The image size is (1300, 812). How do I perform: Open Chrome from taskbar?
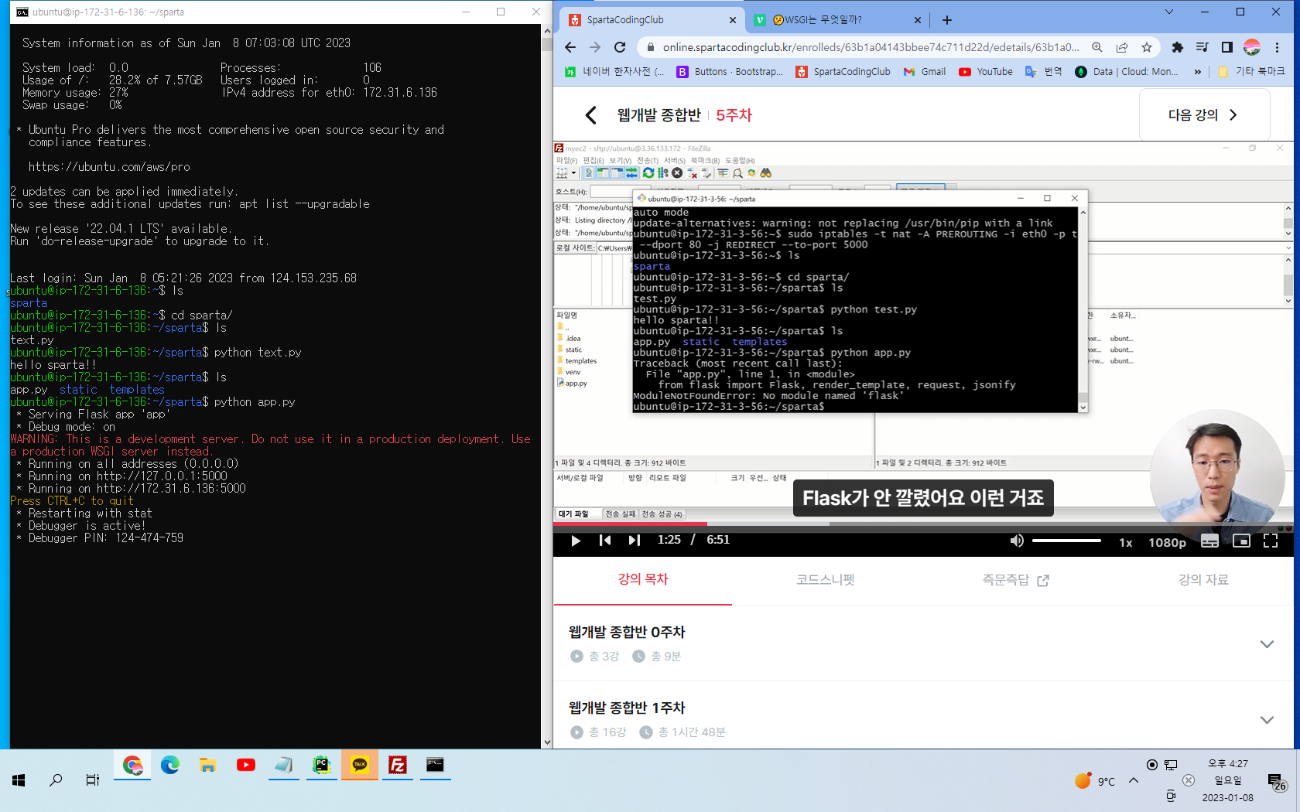click(132, 766)
